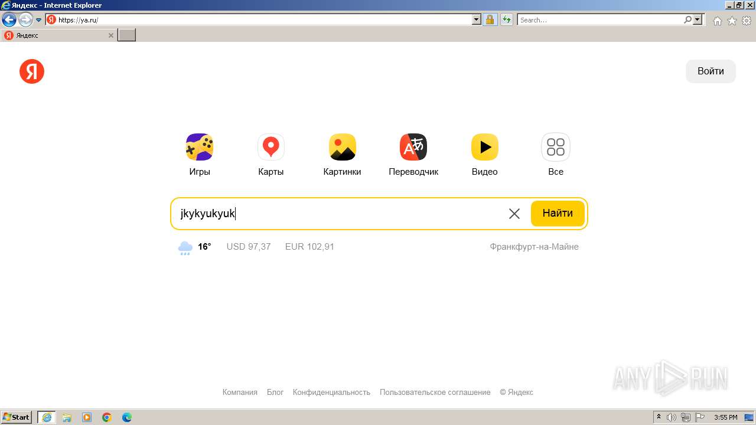The width and height of the screenshot is (756, 425).
Task: Go forward with browser Forward arrow
Action: pyautogui.click(x=25, y=19)
